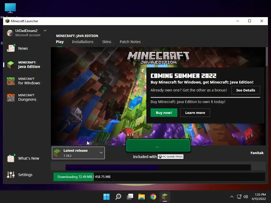Open Minecraft for Windows sidebar icon
Screen dimensions: 271x203
(x=11, y=81)
